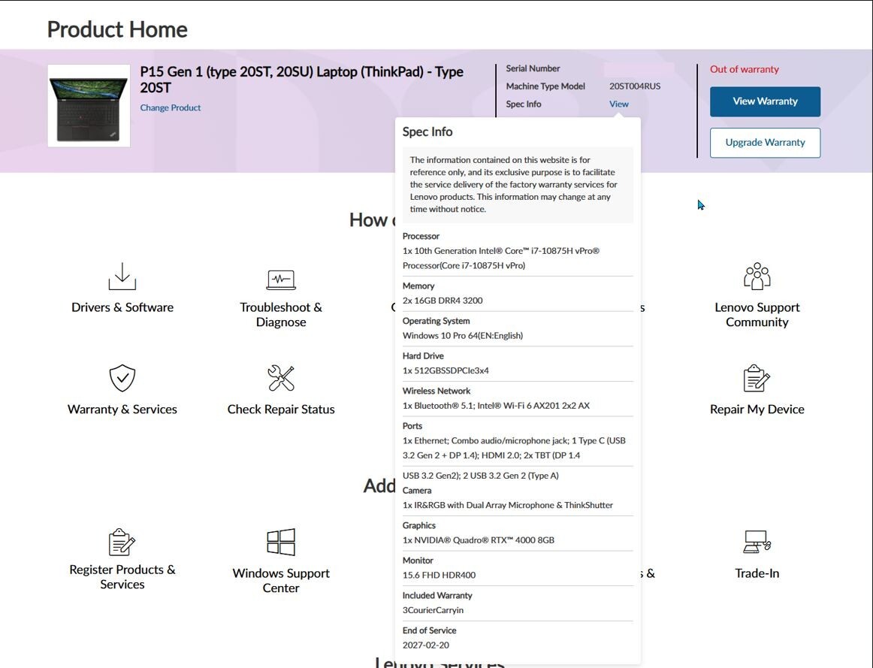This screenshot has width=873, height=668.
Task: Click the Windows Support Center logo icon
Action: pyautogui.click(x=281, y=543)
